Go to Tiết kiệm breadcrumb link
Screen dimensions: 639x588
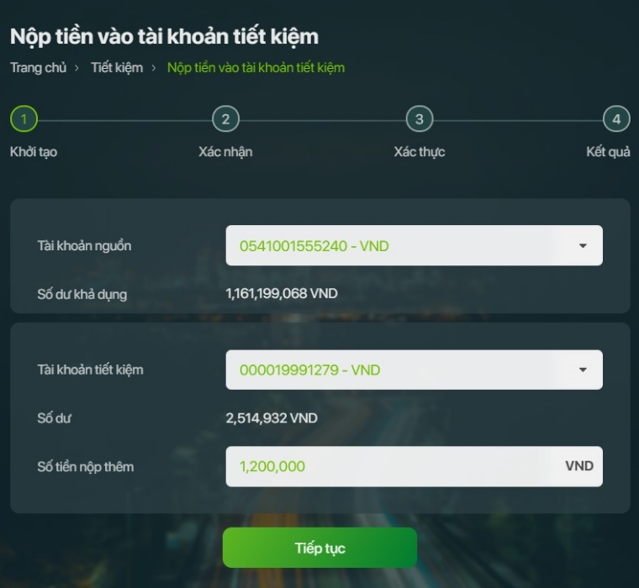coord(117,67)
